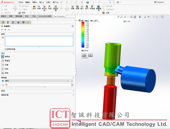170x129 pixels.
Task: Click the contour levels slider handle
Action: point(45,87)
